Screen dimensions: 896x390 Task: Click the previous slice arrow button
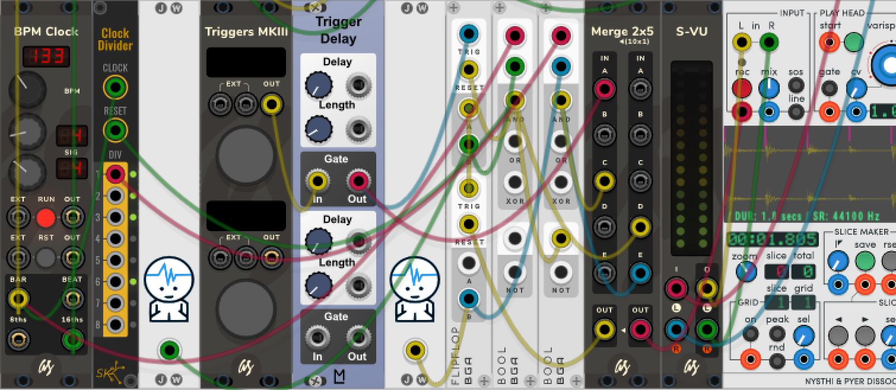pyautogui.click(x=838, y=336)
